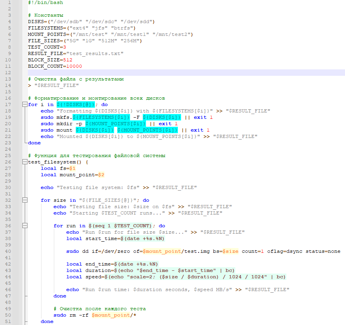Click the highlighted ${!DISKS[@]} expression
Viewport: 345px width, 325px height.
coord(76,104)
